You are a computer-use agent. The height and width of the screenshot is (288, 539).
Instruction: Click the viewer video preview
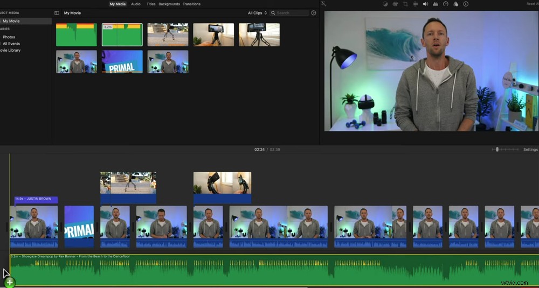[431, 71]
